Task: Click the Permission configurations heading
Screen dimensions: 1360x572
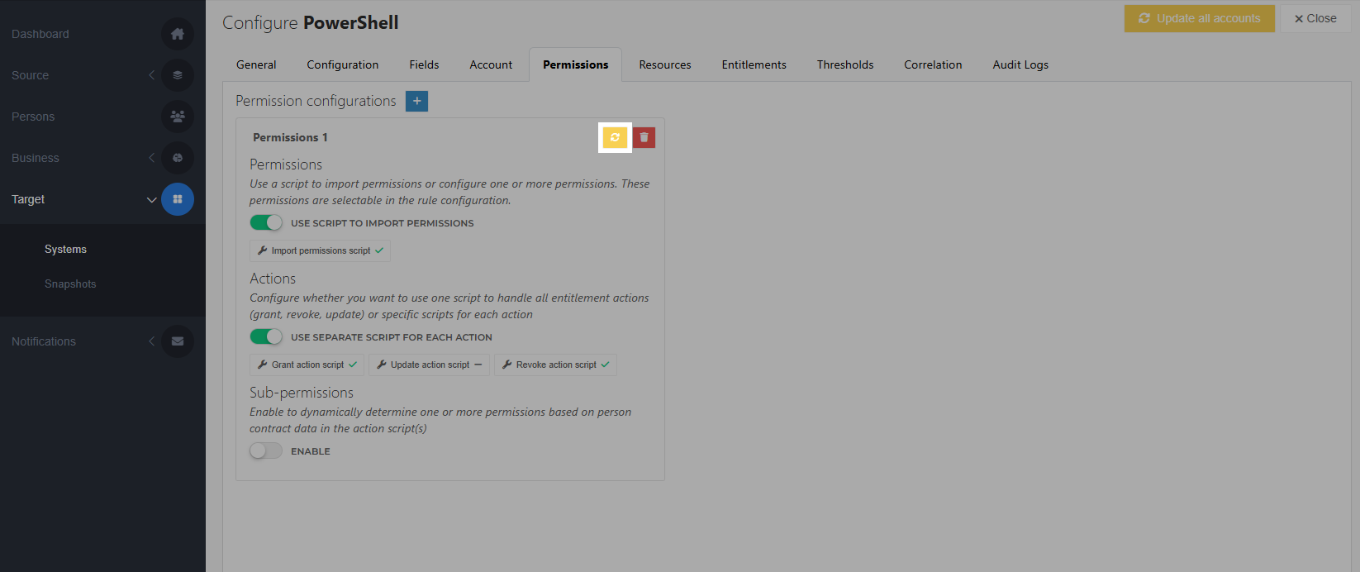Action: pyautogui.click(x=316, y=101)
